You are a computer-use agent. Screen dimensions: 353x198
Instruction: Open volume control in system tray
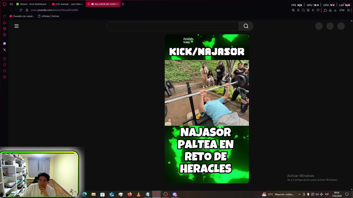click(317, 194)
